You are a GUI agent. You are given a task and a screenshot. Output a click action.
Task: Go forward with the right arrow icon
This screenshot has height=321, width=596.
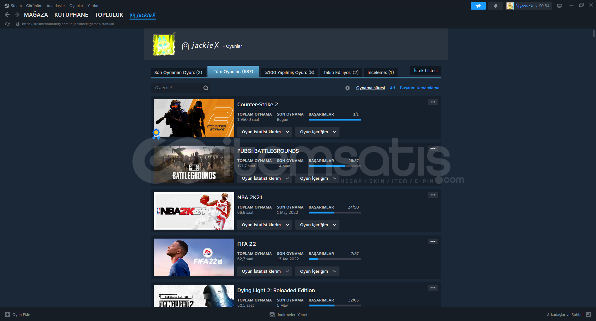17,15
